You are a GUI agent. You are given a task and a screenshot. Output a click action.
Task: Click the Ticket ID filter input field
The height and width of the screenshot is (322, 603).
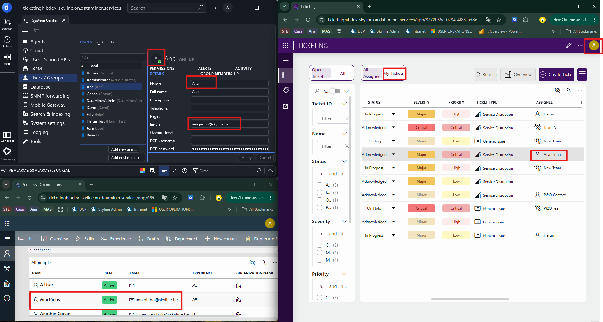tap(333, 119)
